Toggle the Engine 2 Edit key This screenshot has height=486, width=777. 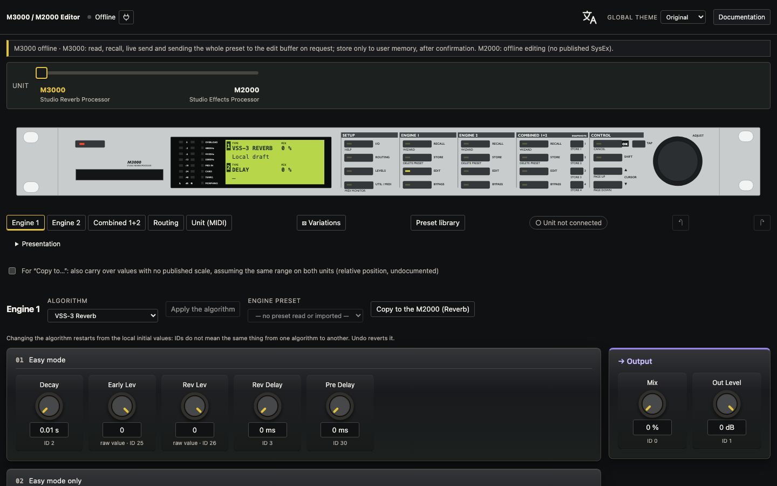pyautogui.click(x=475, y=171)
